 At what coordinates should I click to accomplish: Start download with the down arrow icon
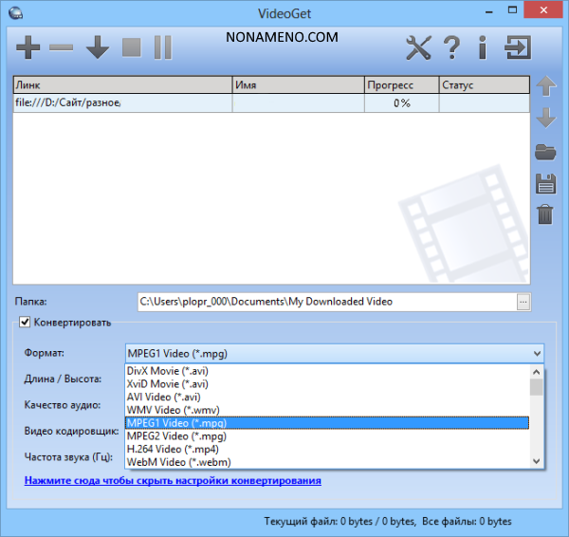coord(98,47)
